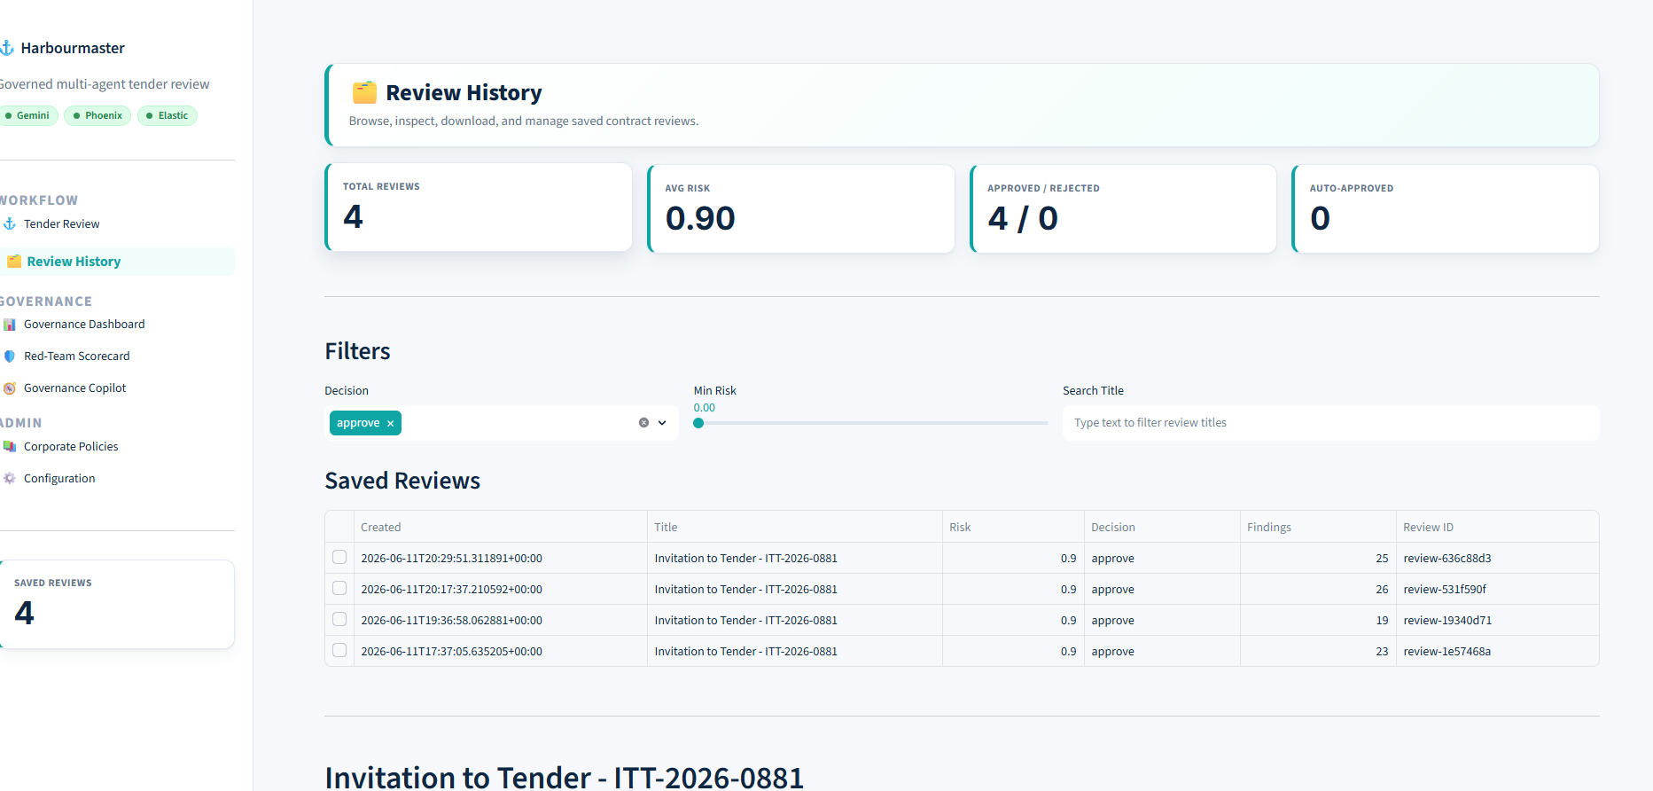The width and height of the screenshot is (1653, 791).
Task: Click the Avg Risk 0.90 metric card
Action: coord(801,208)
